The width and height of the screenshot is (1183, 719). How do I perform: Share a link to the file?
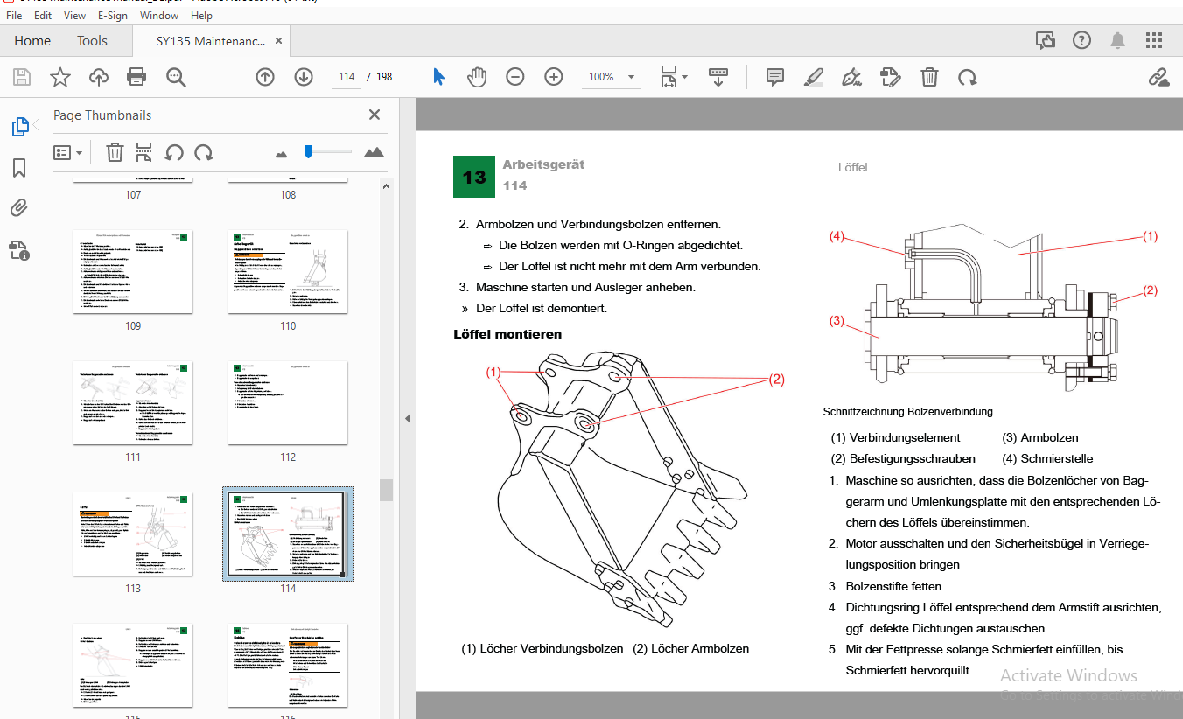pos(1159,77)
